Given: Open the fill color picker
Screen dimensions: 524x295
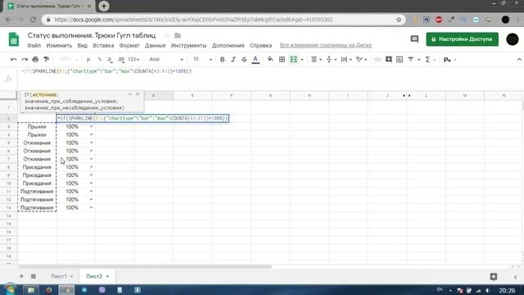Looking at the screenshot, I should click(270, 60).
